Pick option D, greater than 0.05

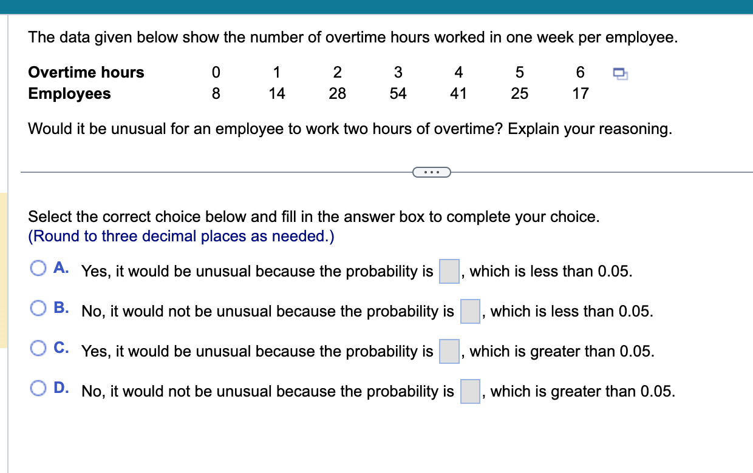[x=38, y=388]
